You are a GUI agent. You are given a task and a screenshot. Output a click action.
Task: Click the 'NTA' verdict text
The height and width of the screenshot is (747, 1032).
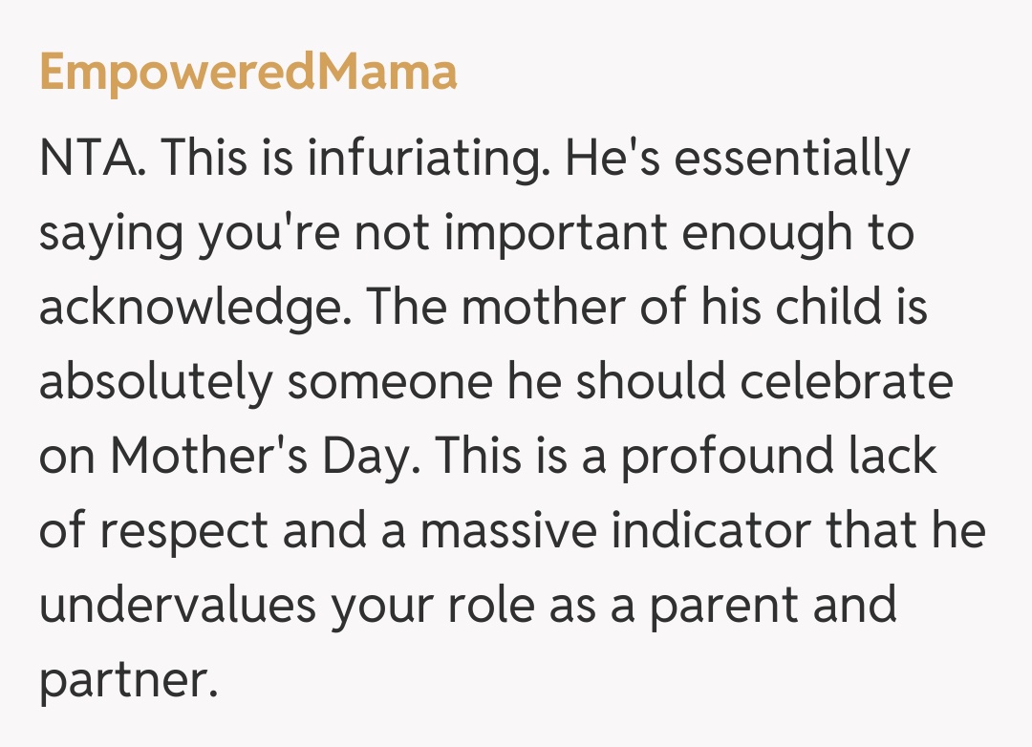(92, 159)
